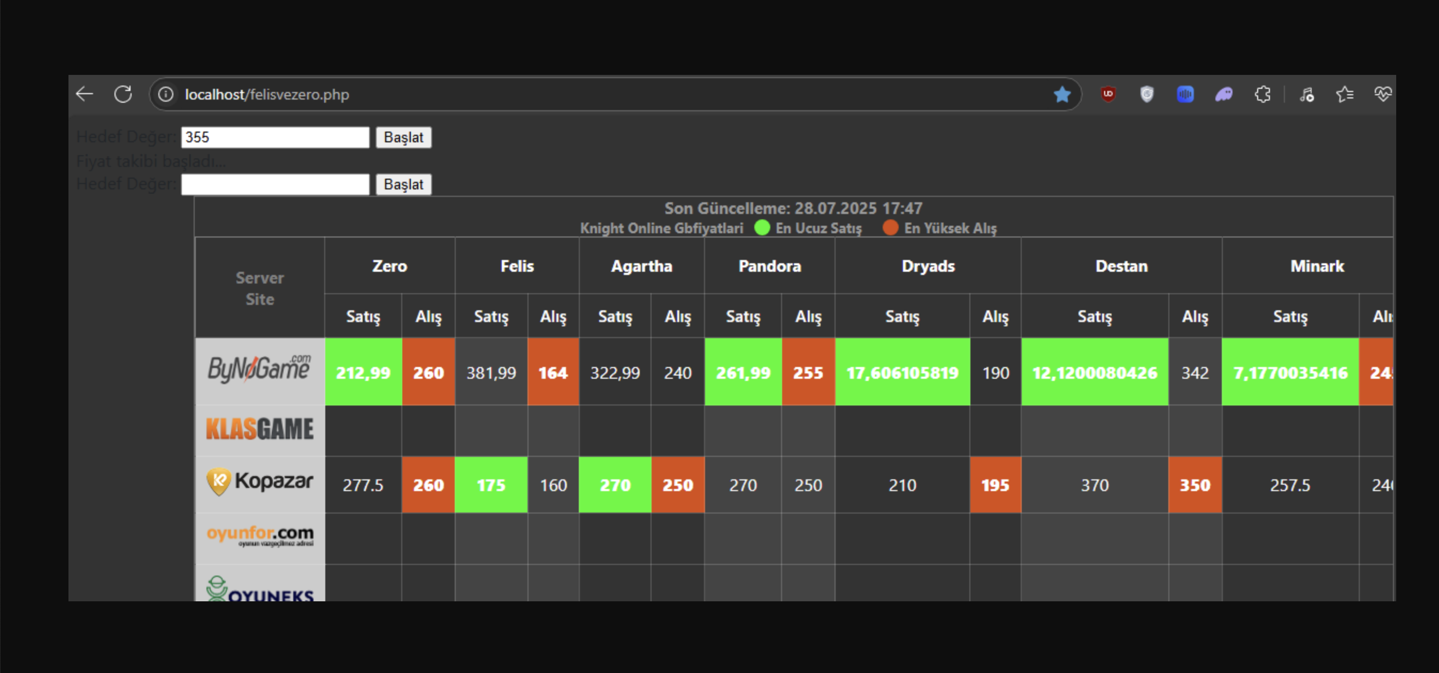The image size is (1439, 673).
Task: Open the puzzle-piece extensions menu
Action: [x=1262, y=94]
